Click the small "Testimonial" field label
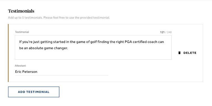 pyautogui.click(x=22, y=32)
